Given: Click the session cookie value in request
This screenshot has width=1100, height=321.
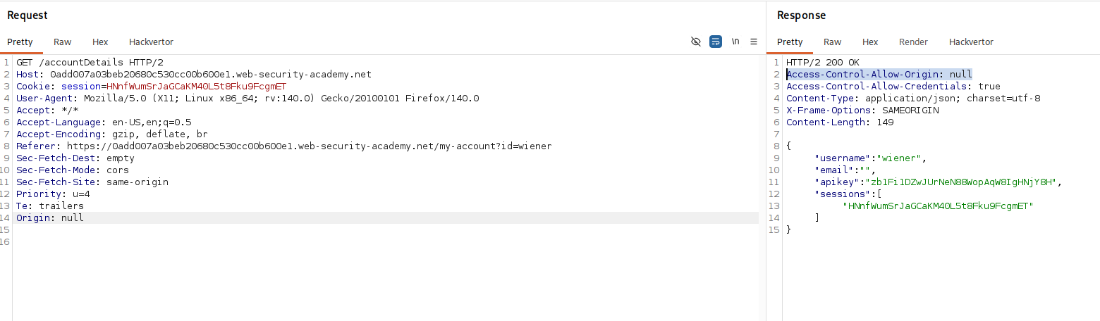Looking at the screenshot, I should point(197,87).
